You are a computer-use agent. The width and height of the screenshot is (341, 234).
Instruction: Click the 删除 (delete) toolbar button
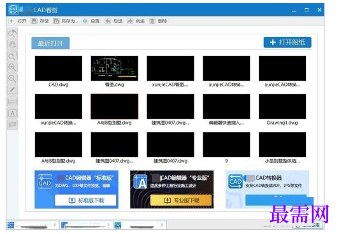(158, 21)
